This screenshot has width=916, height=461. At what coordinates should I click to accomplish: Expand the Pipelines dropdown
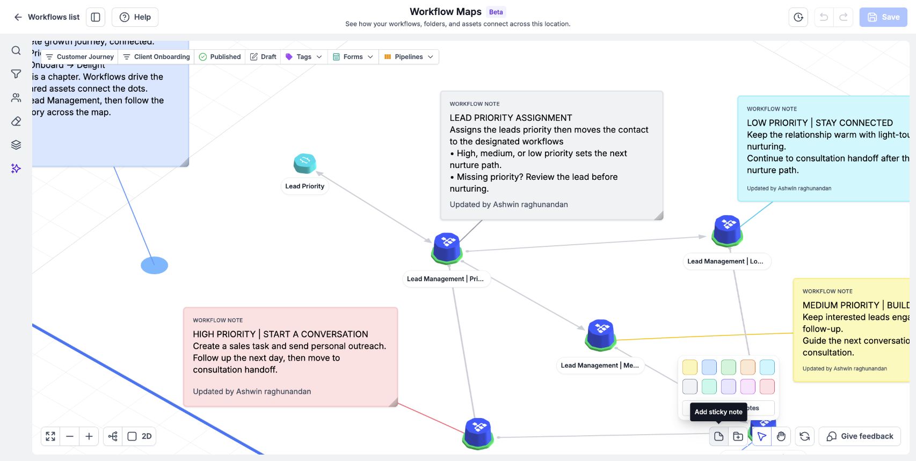click(409, 57)
